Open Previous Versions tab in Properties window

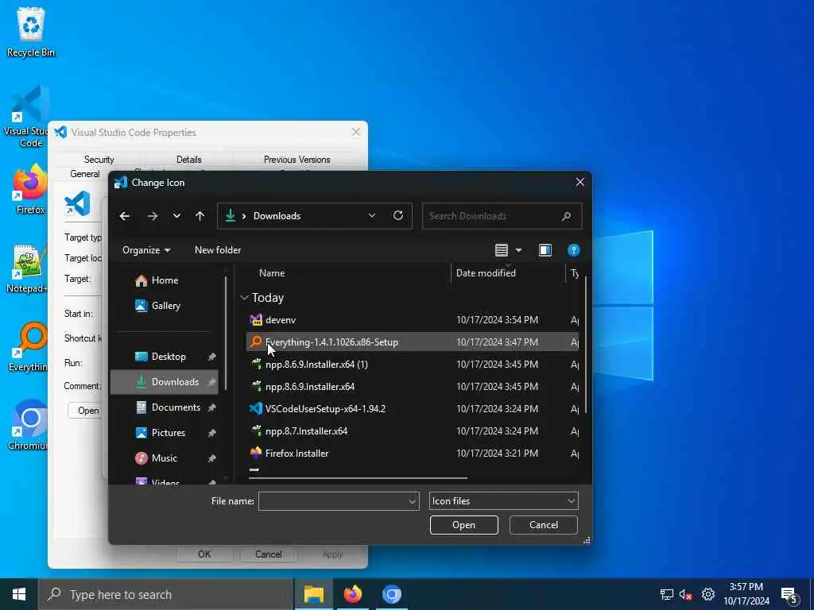pos(297,159)
